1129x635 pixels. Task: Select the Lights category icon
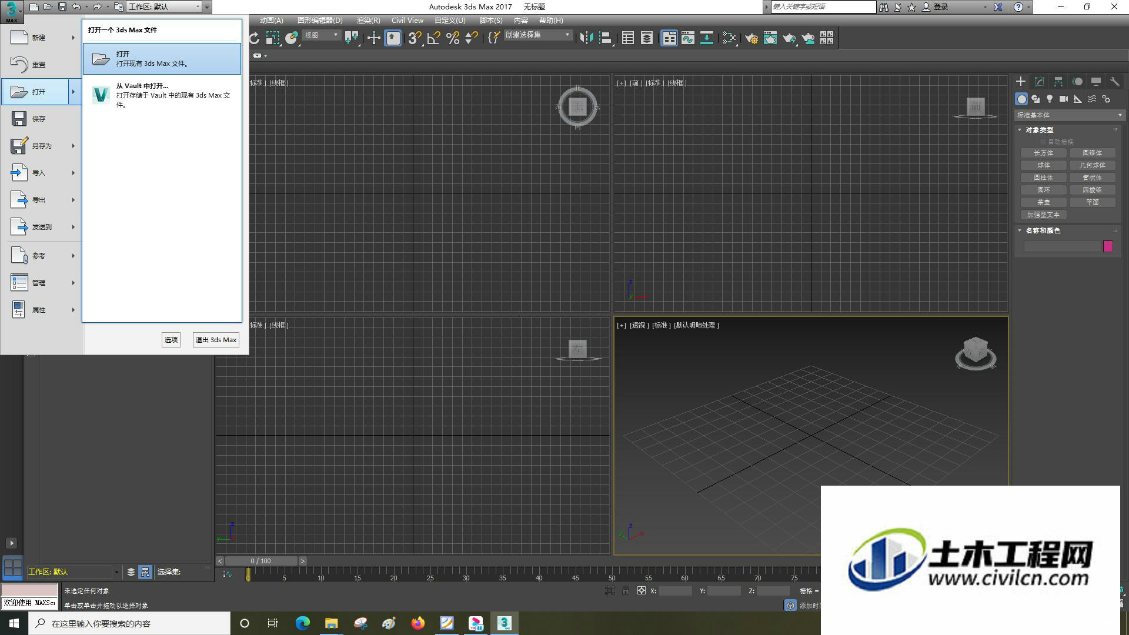tap(1050, 99)
